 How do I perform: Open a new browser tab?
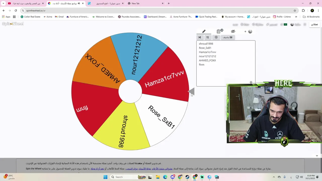click(x=169, y=4)
